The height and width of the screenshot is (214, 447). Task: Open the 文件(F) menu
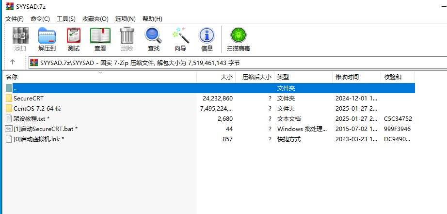[x=15, y=19]
